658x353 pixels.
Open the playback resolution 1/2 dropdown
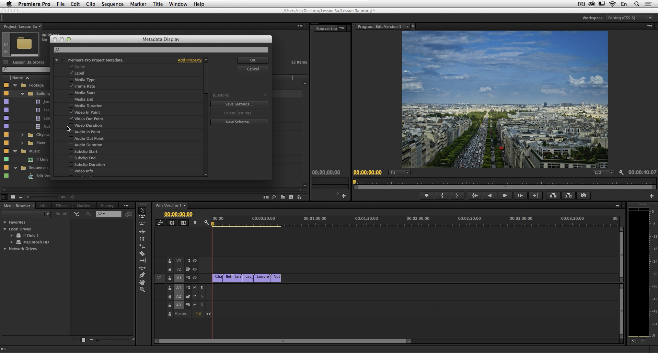(x=603, y=172)
